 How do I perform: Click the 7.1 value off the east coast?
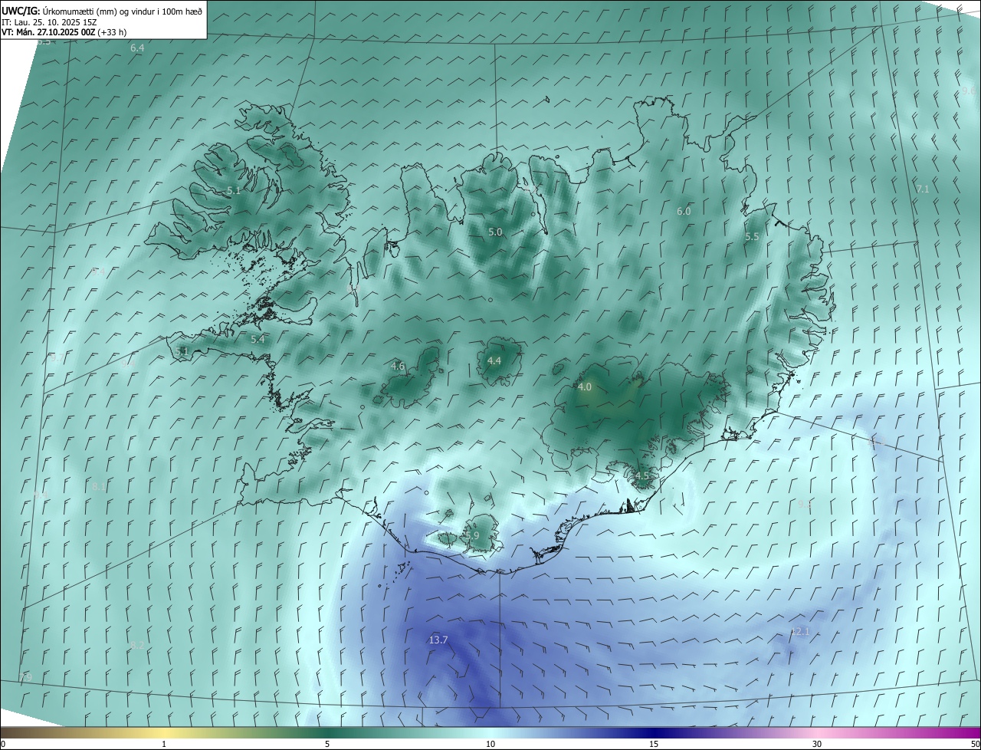click(x=923, y=189)
